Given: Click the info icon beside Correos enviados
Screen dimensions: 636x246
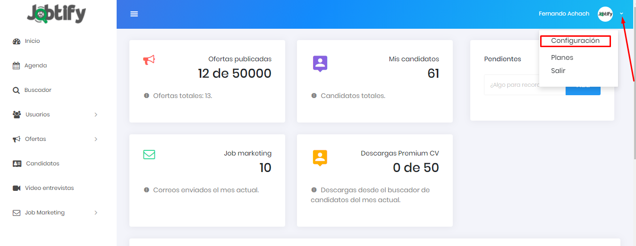Looking at the screenshot, I should pos(146,190).
